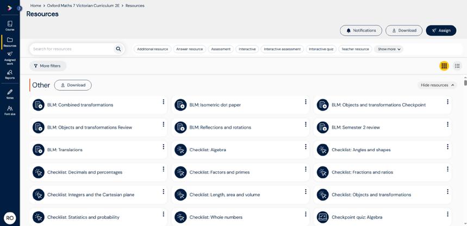
Task: Click the BLM: Semester 2 review icon
Action: pos(322,127)
